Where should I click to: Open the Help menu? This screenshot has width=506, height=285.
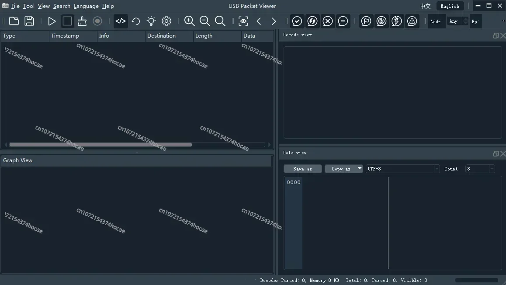click(x=108, y=6)
